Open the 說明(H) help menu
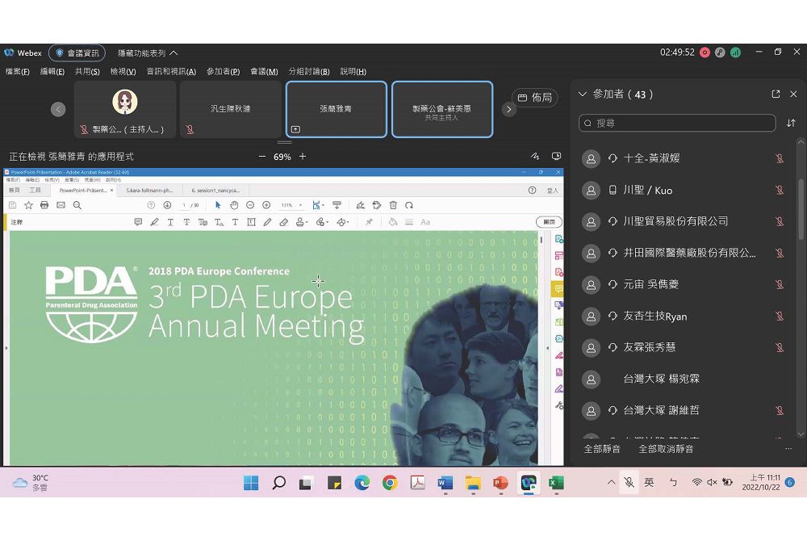The height and width of the screenshot is (541, 807). (353, 72)
